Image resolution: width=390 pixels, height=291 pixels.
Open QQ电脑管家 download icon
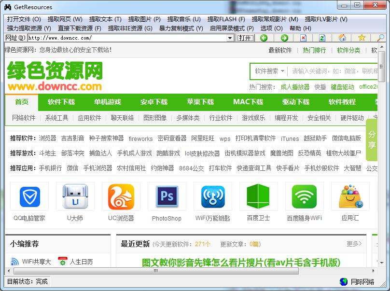[x=29, y=197]
